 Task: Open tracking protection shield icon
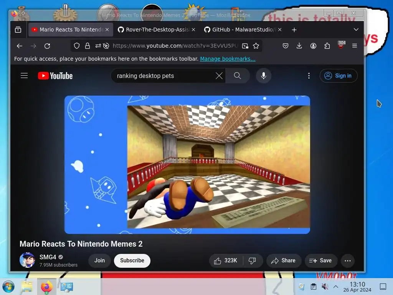pos(77,46)
